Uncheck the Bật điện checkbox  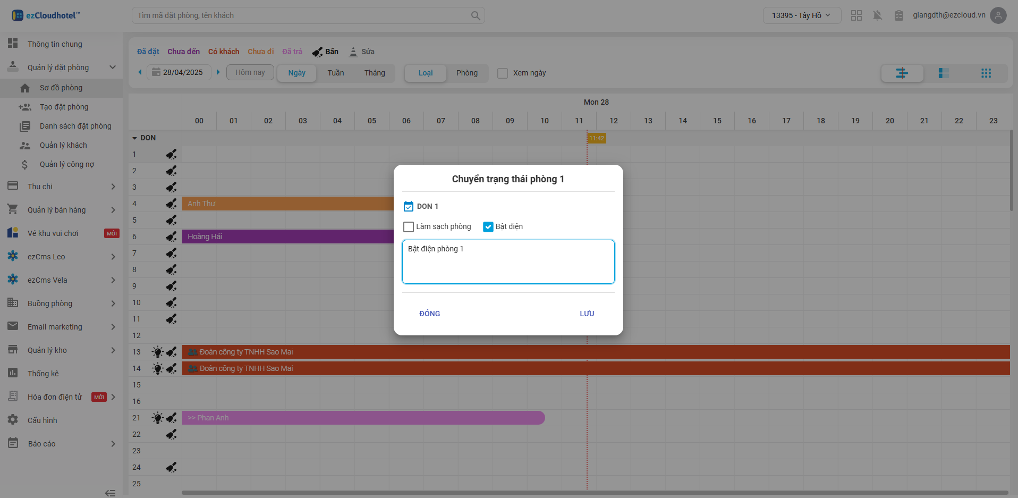point(488,227)
